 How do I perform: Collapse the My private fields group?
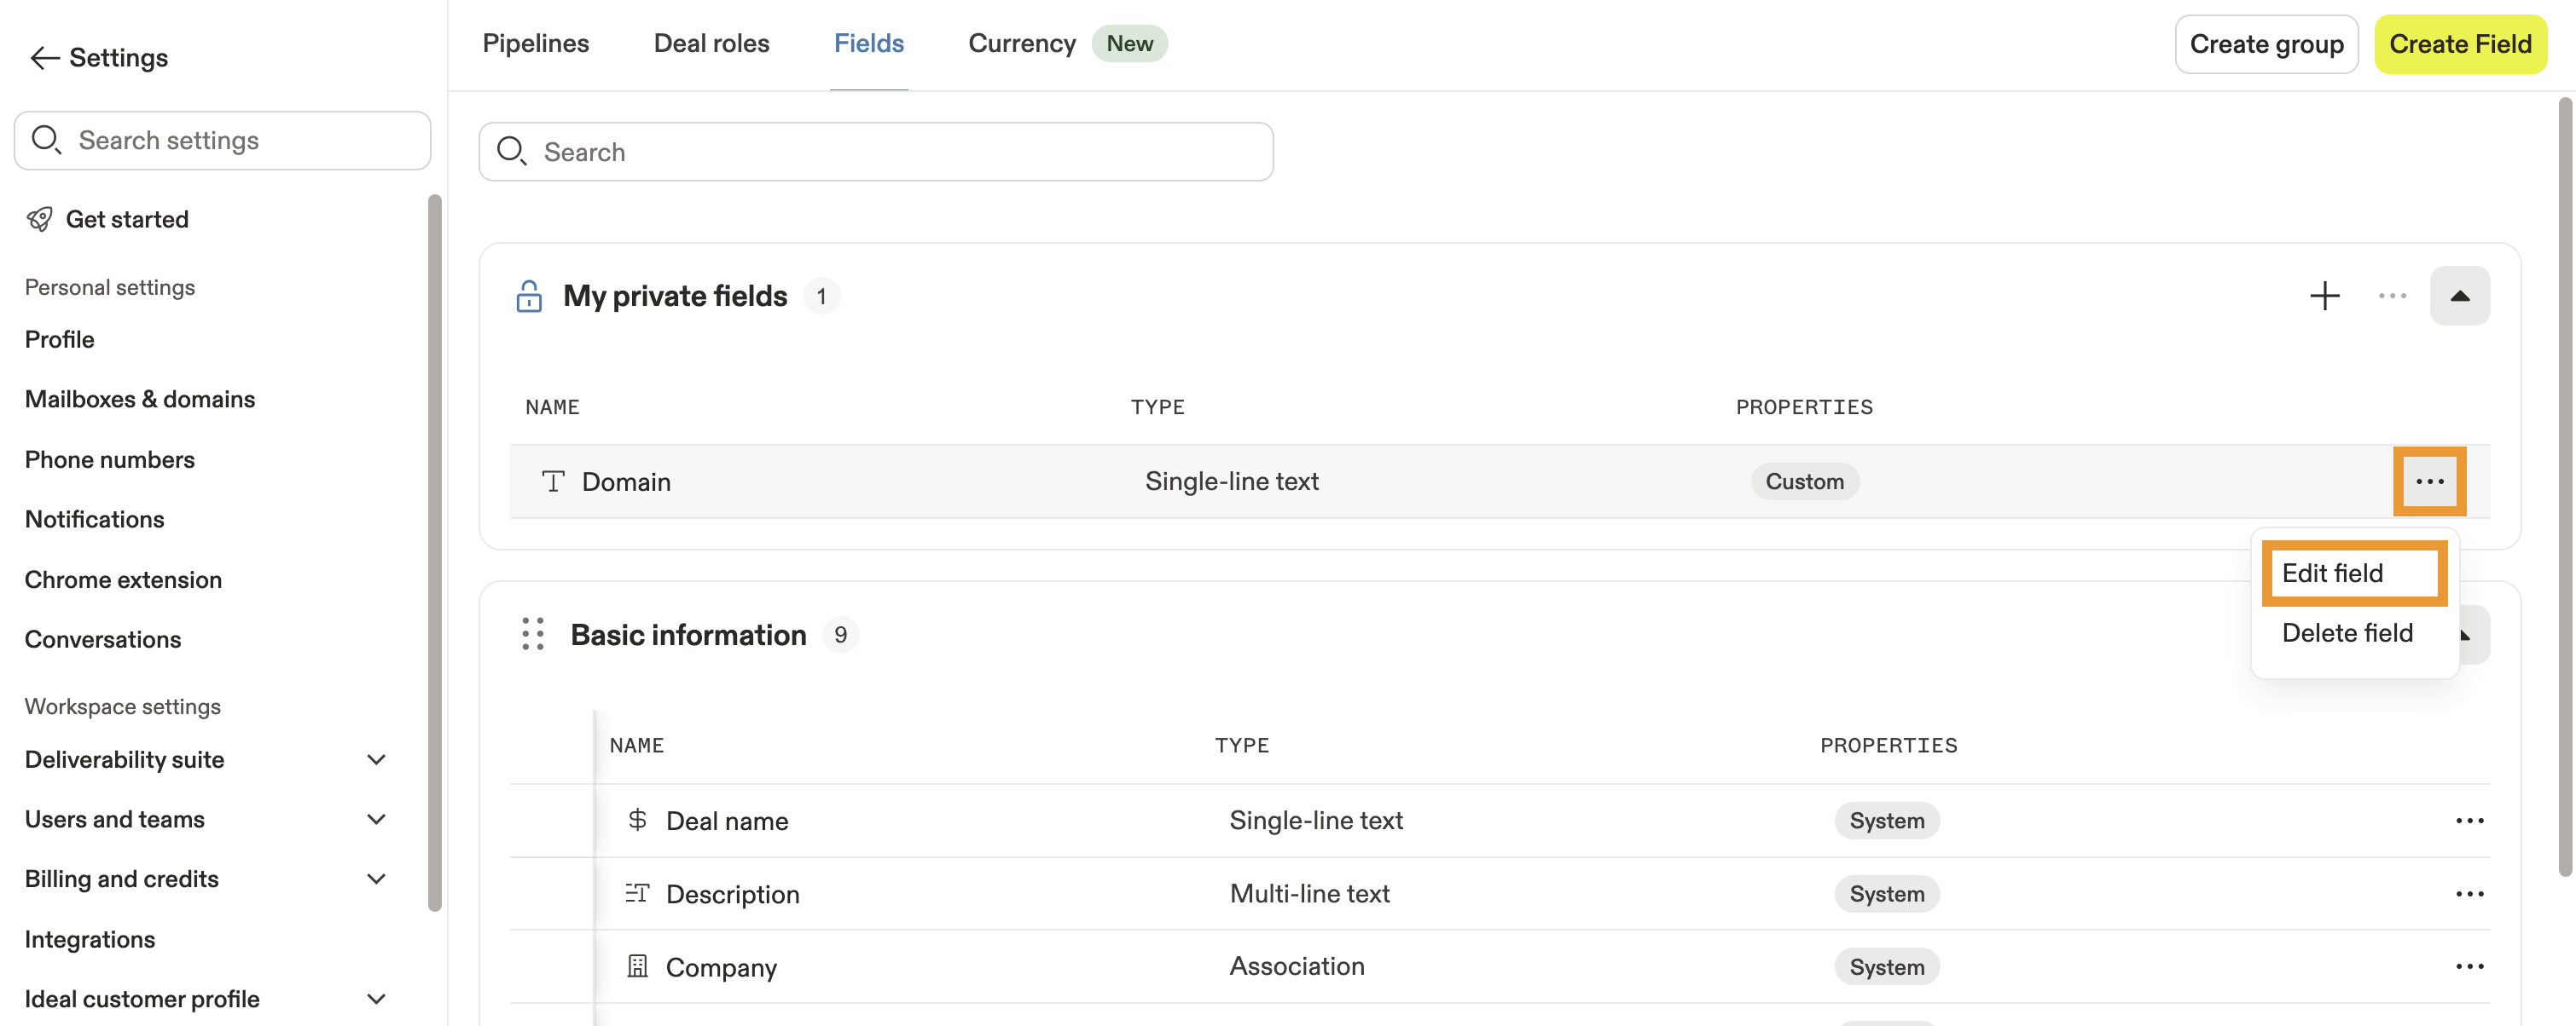tap(2459, 296)
